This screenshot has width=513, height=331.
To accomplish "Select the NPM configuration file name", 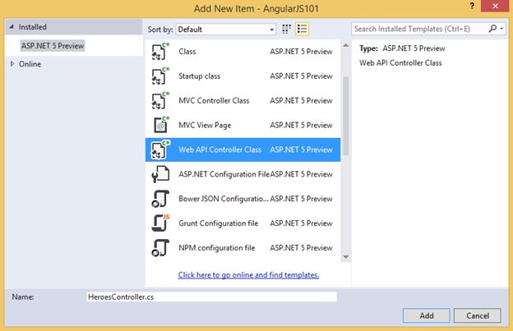I will point(216,248).
